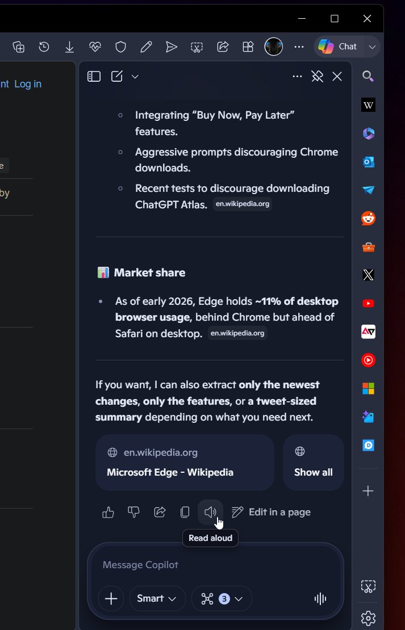Expand the connected sources dropdown showing 3
Viewport: 405px width, 630px height.
click(222, 599)
